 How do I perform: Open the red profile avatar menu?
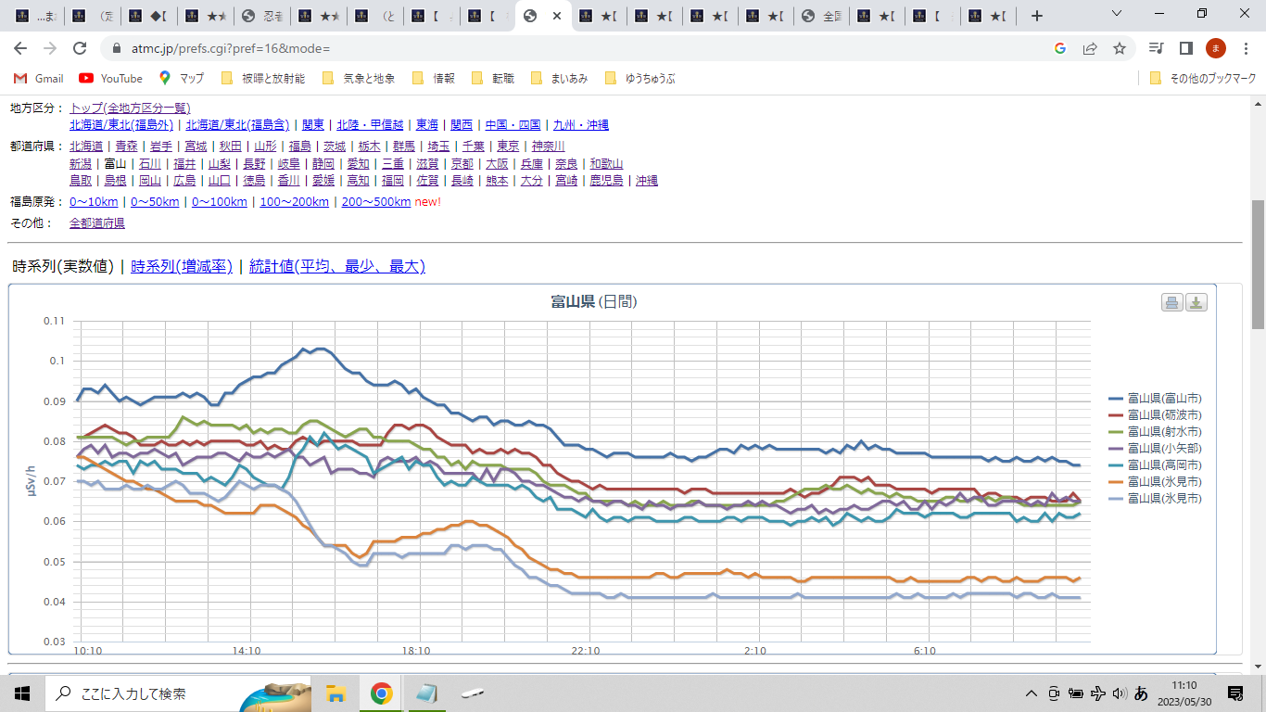click(x=1216, y=48)
